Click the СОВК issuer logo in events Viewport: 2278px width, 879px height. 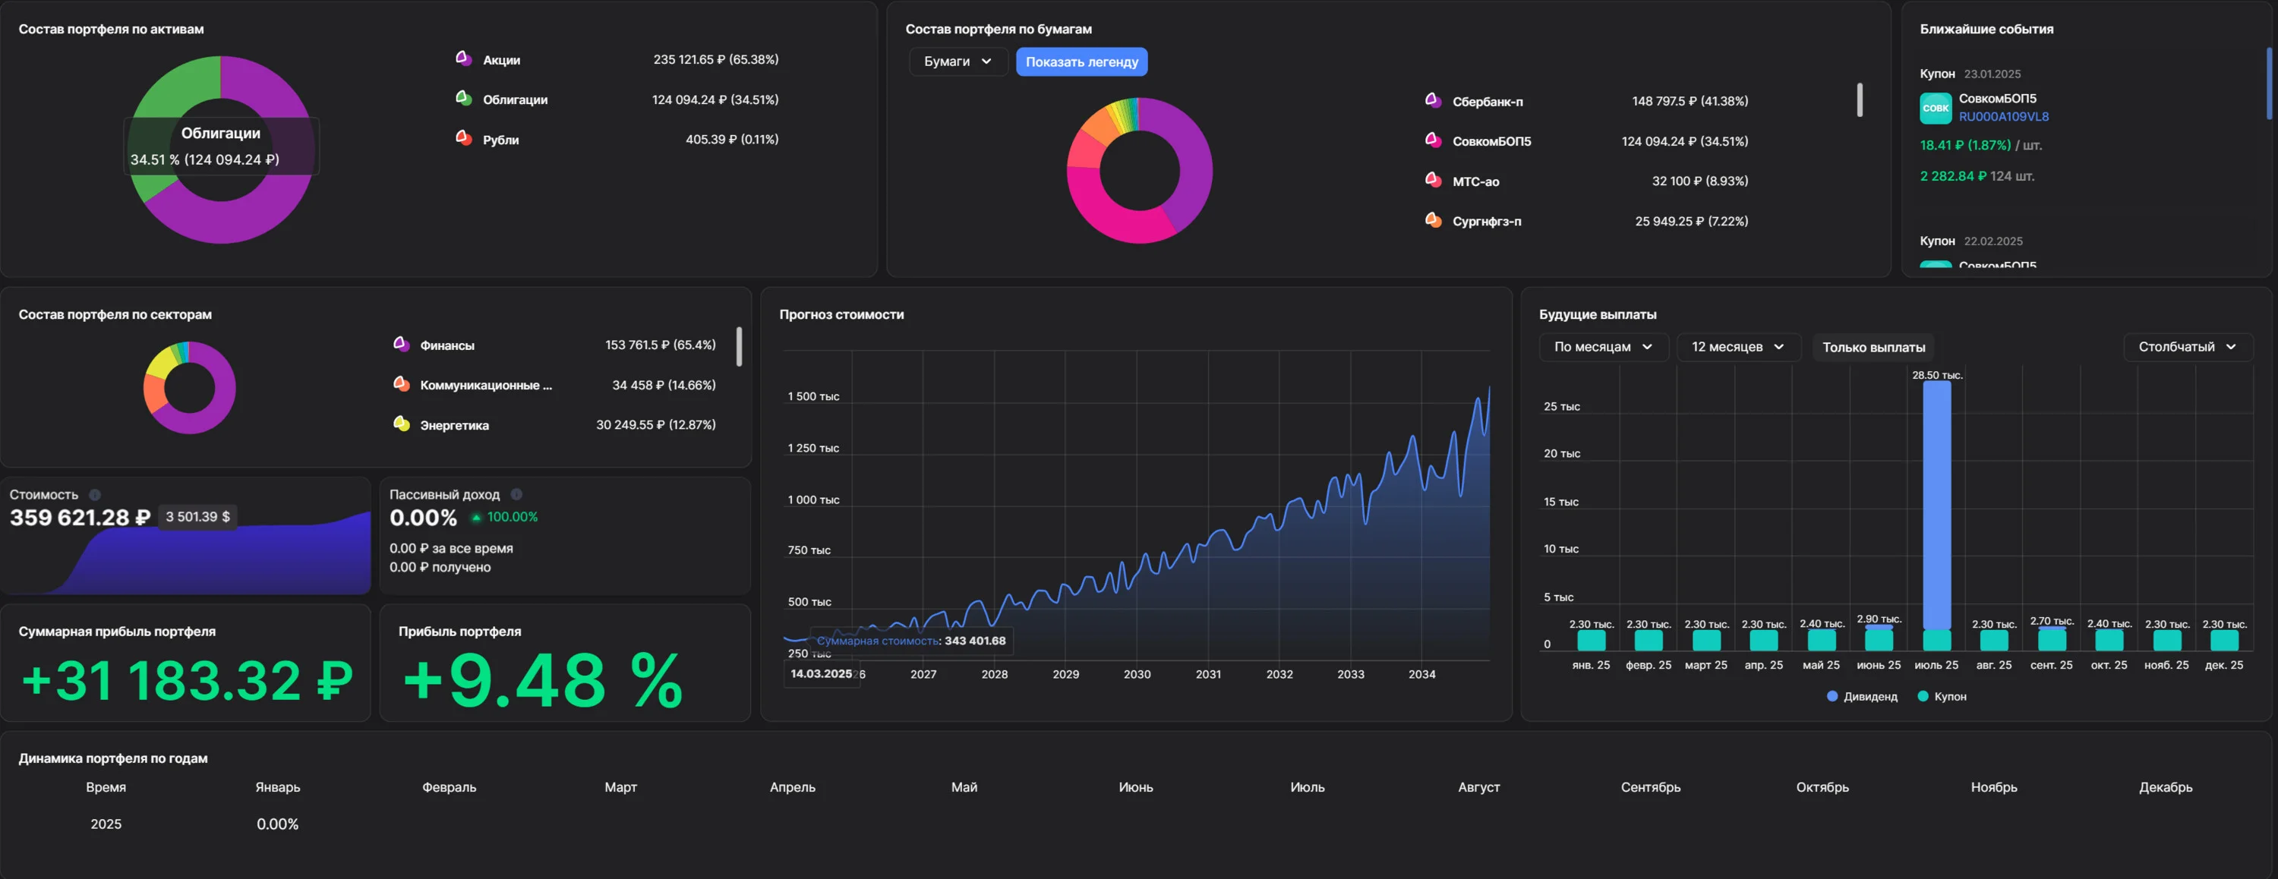click(x=1936, y=108)
